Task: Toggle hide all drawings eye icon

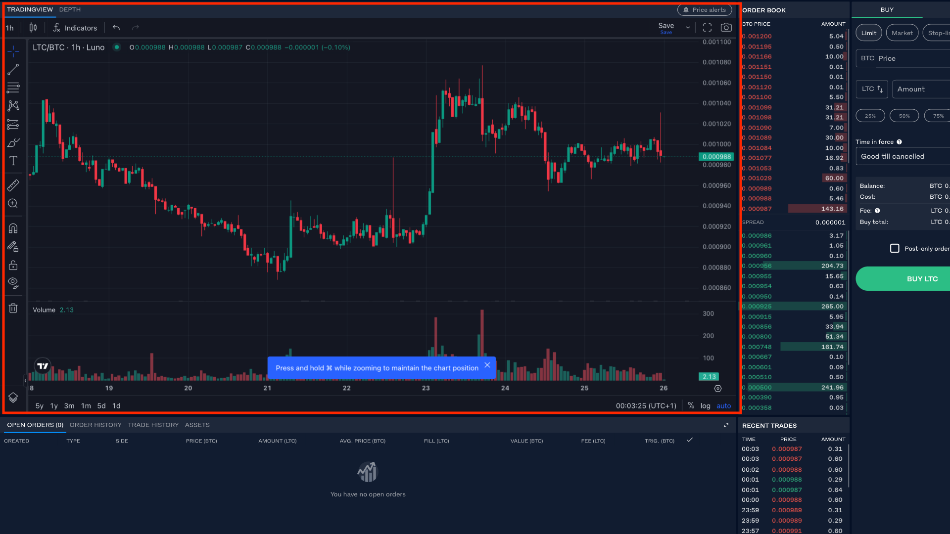Action: 13,283
